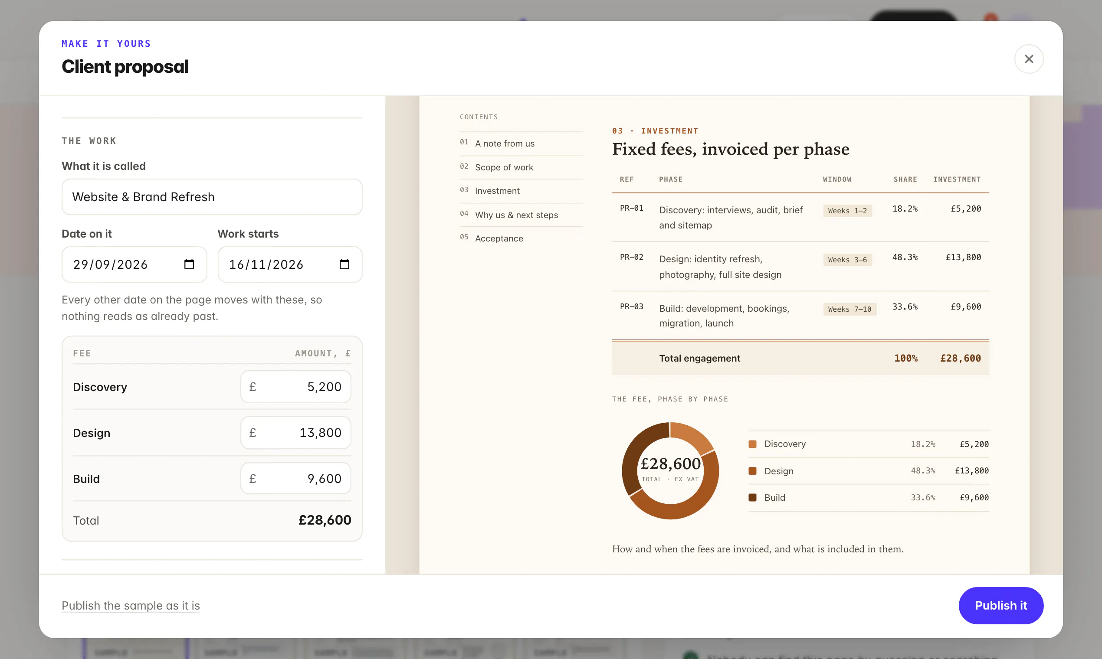Click the 'Weeks 7–10' window tag
This screenshot has width=1102, height=659.
849,309
